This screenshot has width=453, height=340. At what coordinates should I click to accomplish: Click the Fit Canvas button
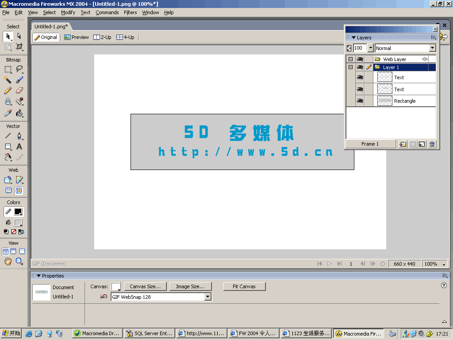coord(244,286)
